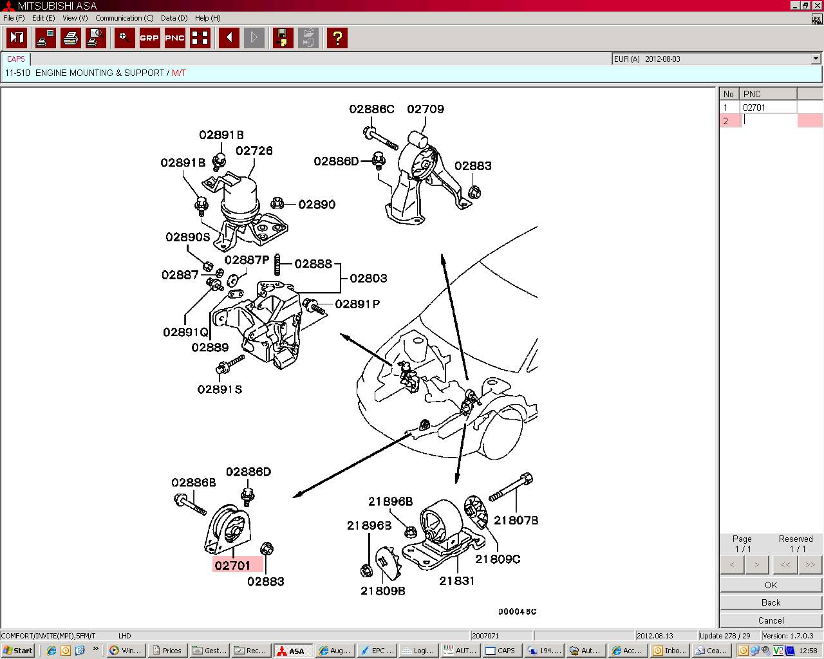The image size is (824, 659).
Task: Select the CAPS tab
Action: 16,59
